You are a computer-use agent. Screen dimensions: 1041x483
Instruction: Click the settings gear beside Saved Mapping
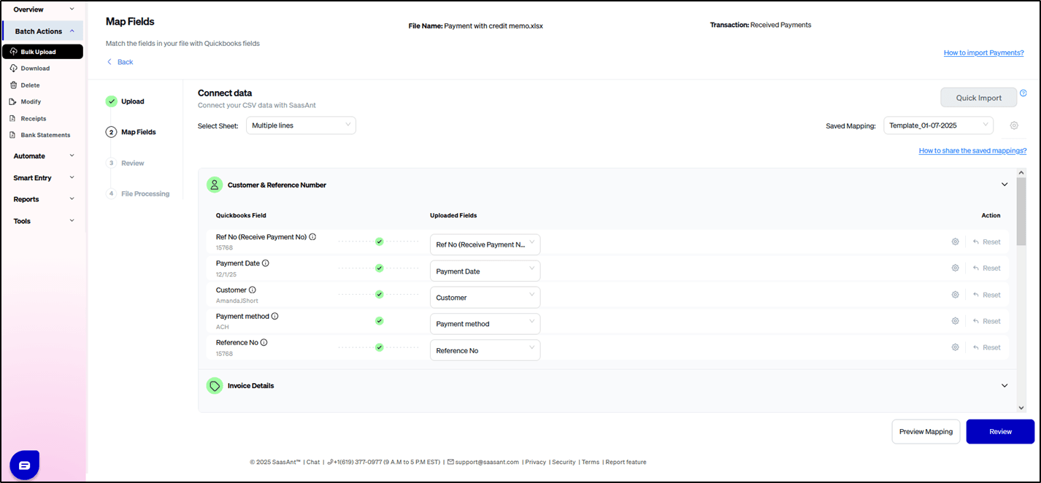[x=1014, y=125]
